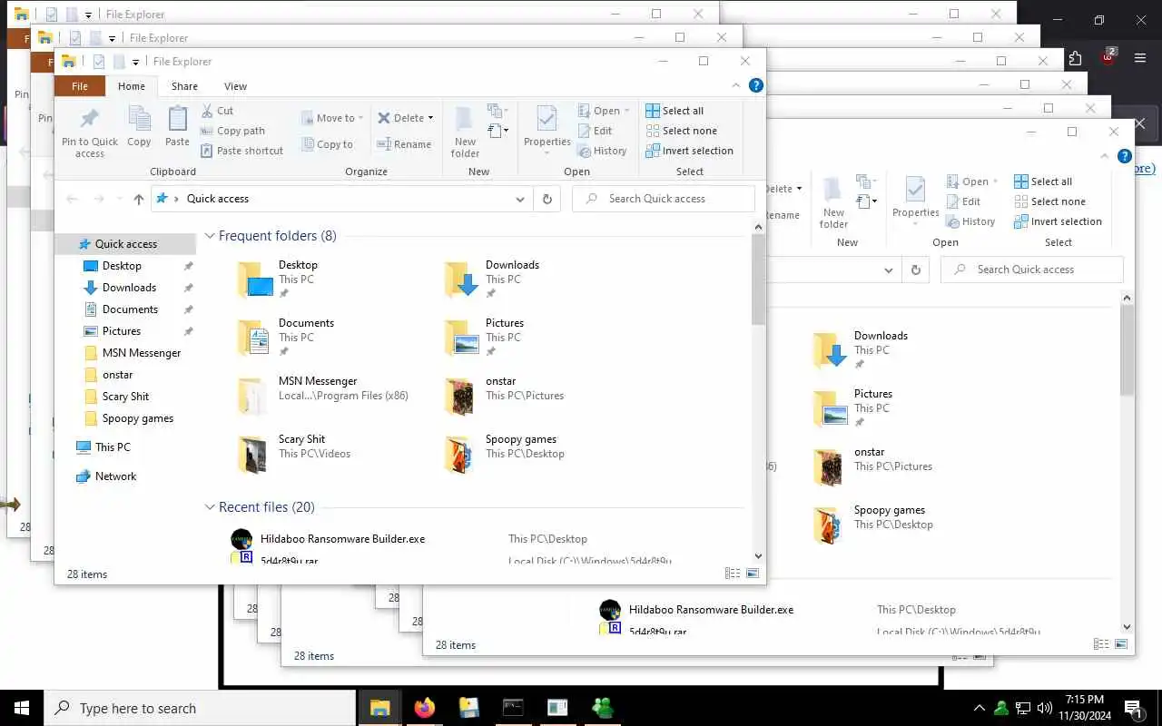The image size is (1162, 726).
Task: Select Quick access in the navigation pane
Action: pos(125,244)
